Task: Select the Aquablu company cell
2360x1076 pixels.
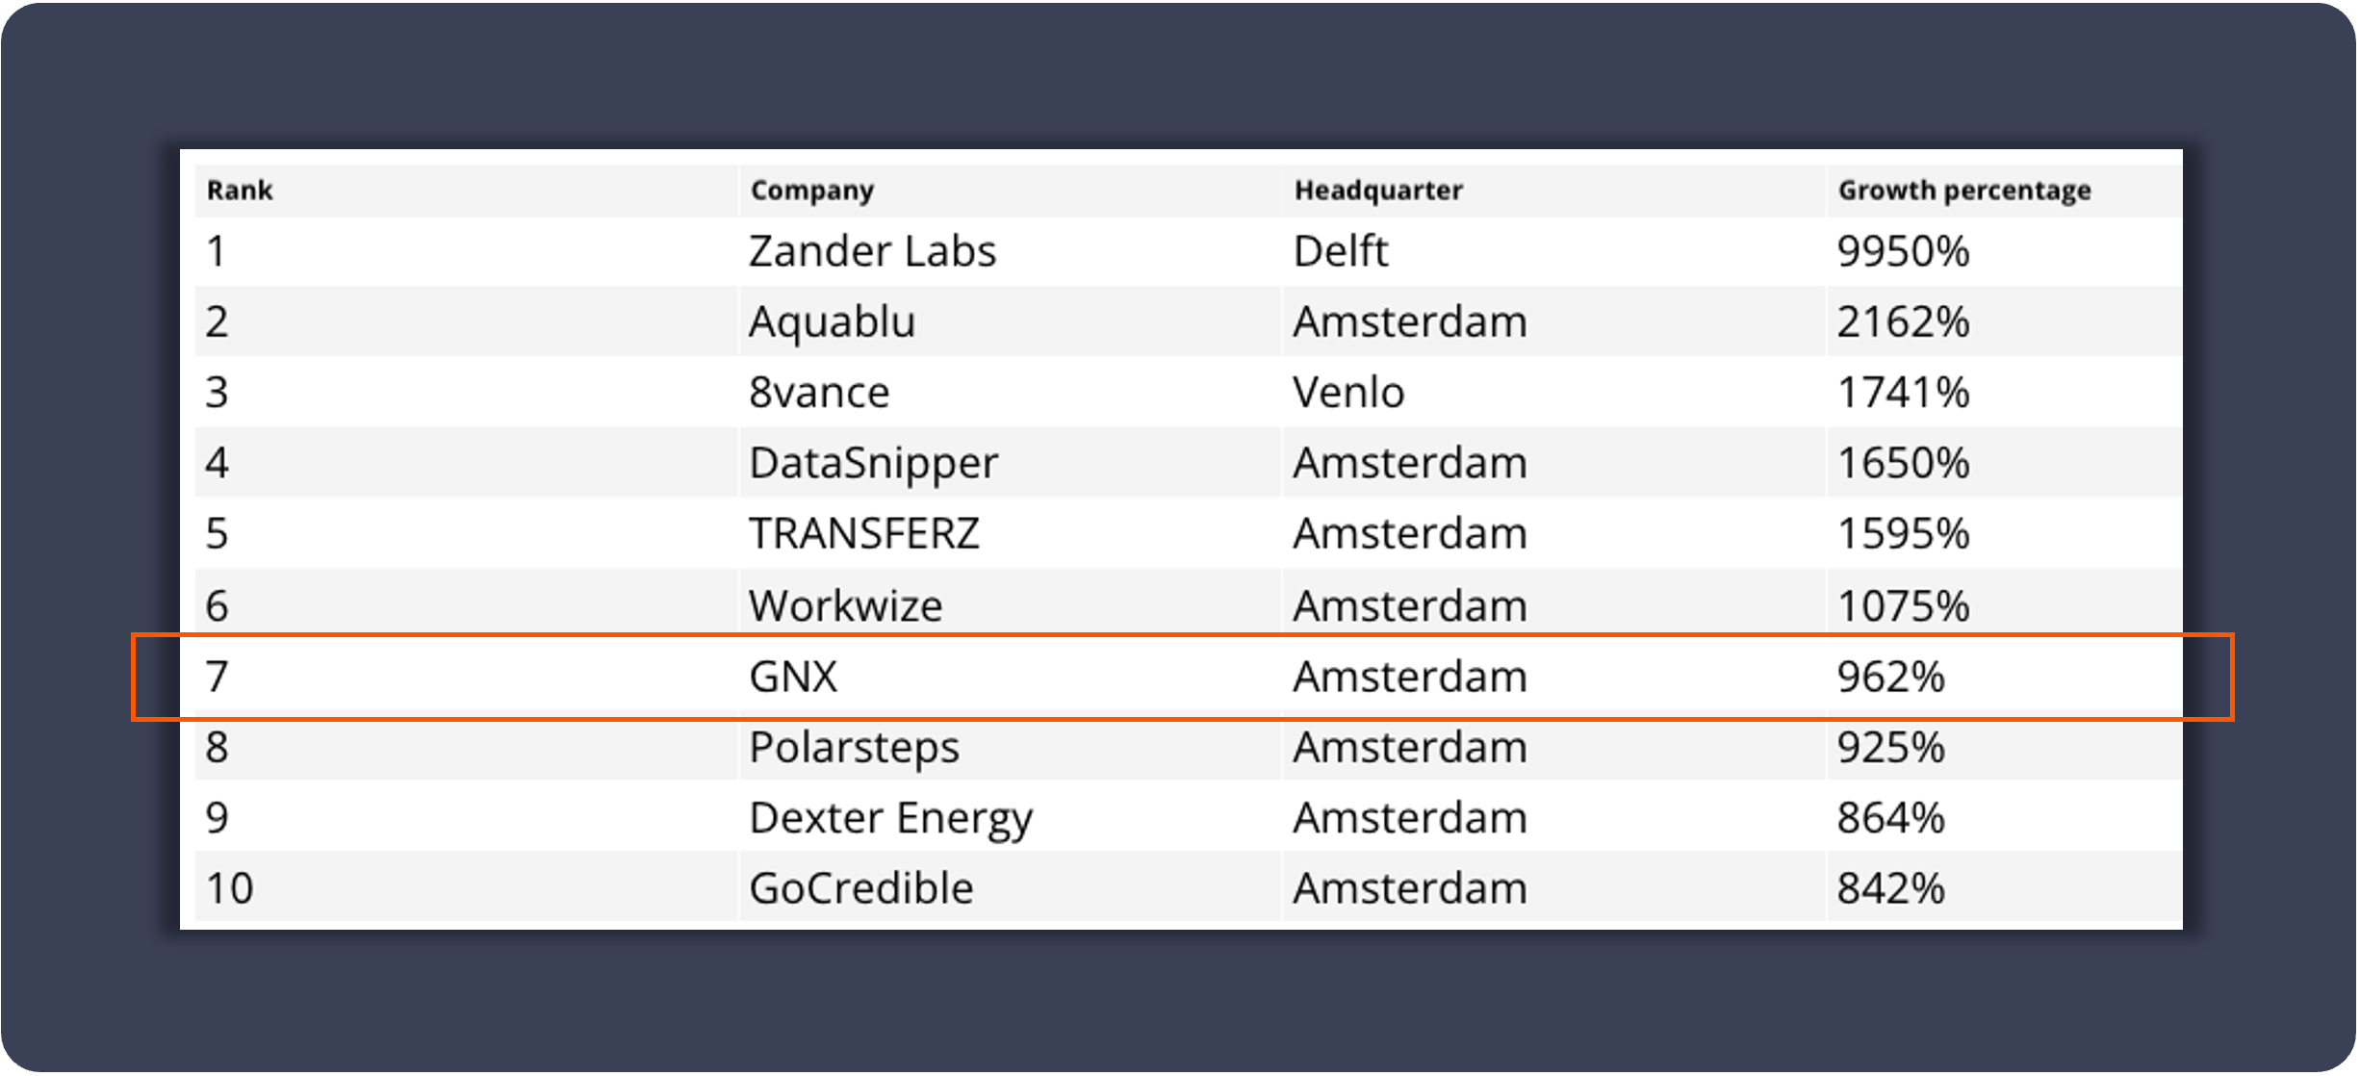Action: pos(832,322)
